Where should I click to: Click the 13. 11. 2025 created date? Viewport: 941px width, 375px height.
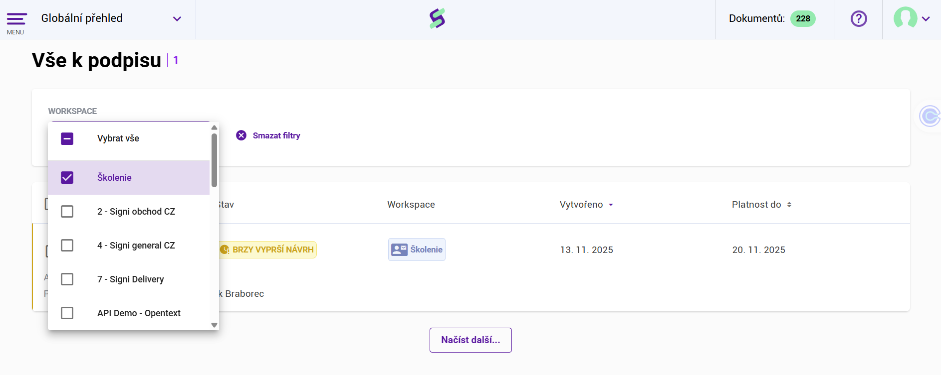pos(587,250)
